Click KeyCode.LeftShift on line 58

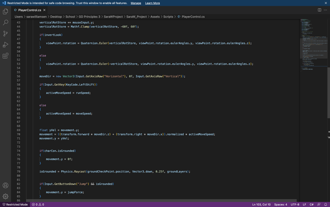coord(81,85)
